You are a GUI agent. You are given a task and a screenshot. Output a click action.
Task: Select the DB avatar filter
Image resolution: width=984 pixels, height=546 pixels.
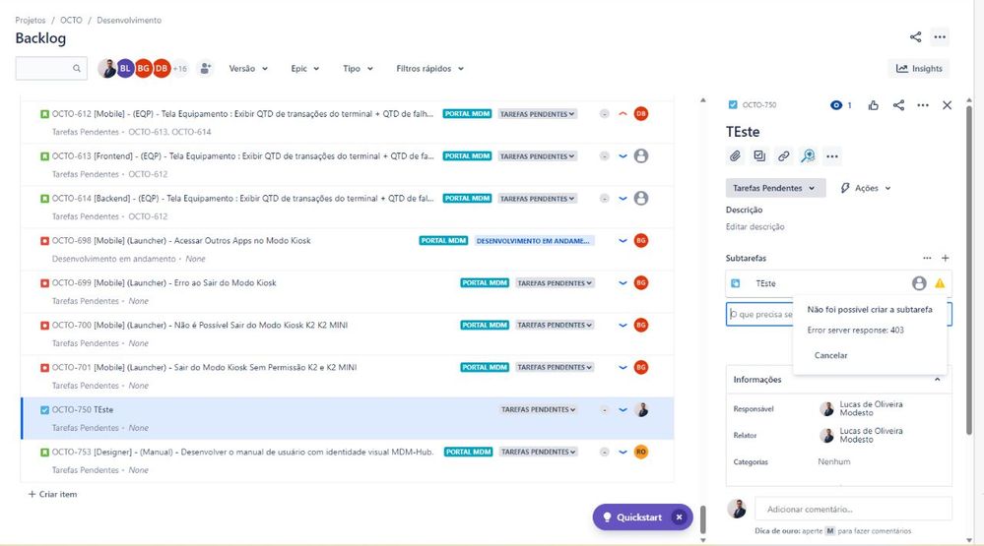[x=162, y=68]
